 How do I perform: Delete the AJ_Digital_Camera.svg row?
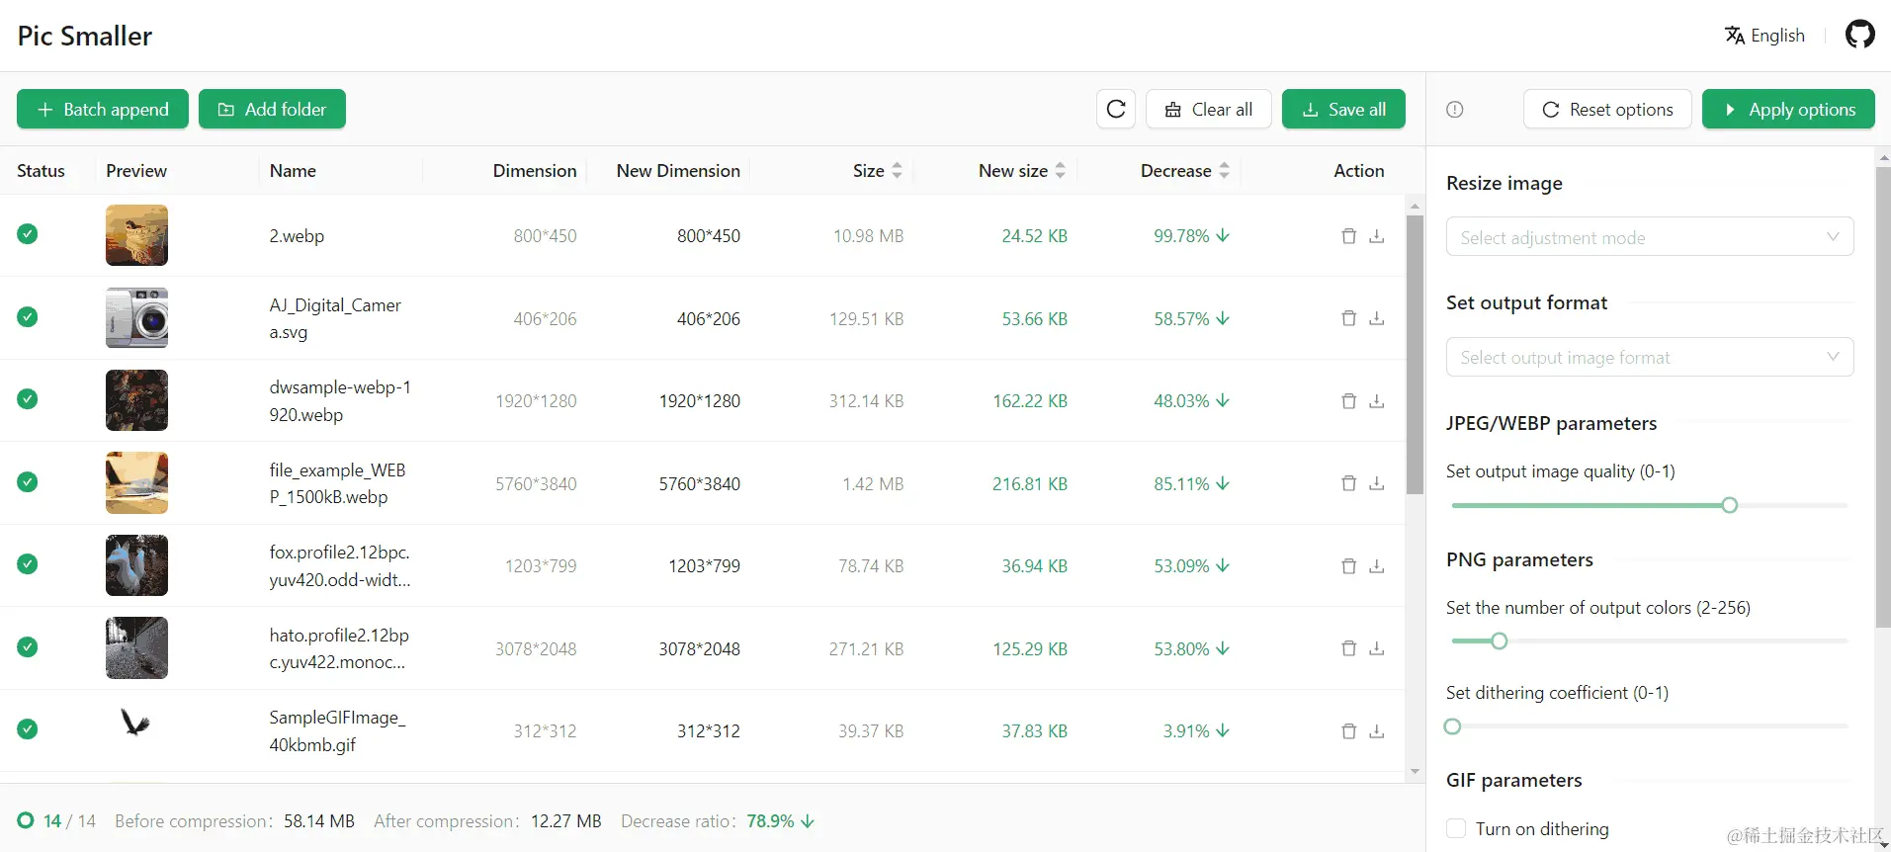click(x=1348, y=318)
